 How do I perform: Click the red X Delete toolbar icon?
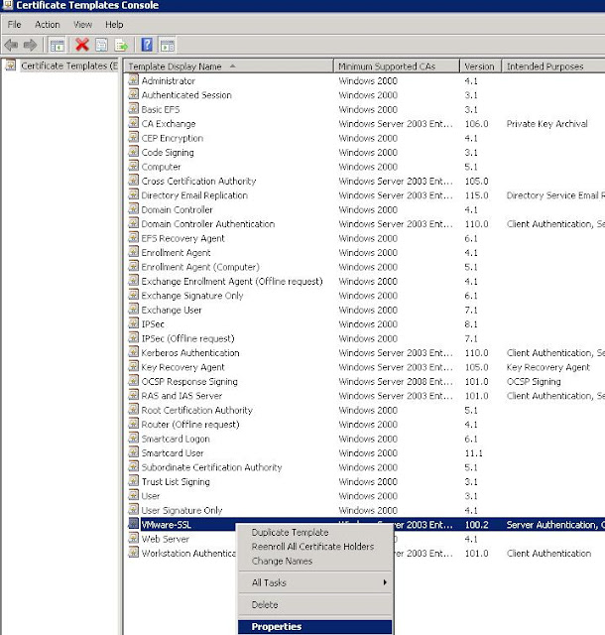(82, 45)
